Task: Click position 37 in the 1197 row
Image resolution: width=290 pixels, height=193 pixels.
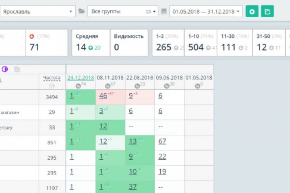Action: (133, 187)
